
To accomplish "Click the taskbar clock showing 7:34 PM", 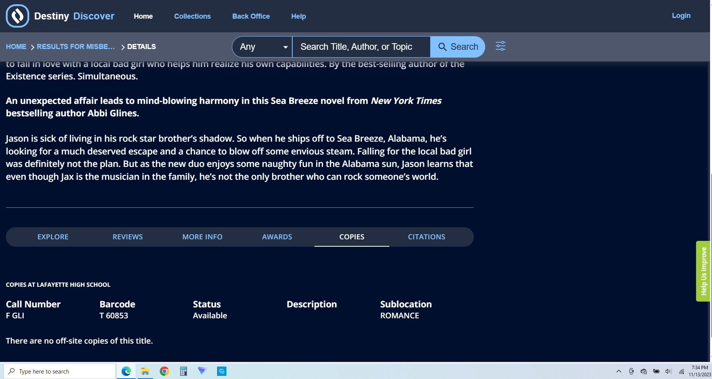I will pos(700,371).
